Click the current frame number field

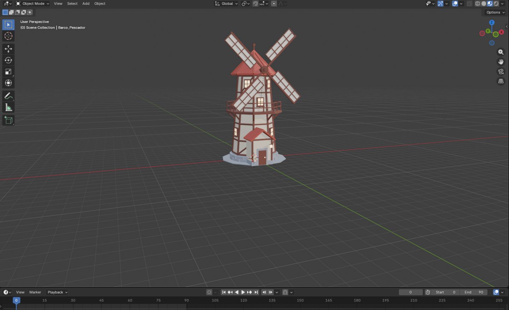411,292
